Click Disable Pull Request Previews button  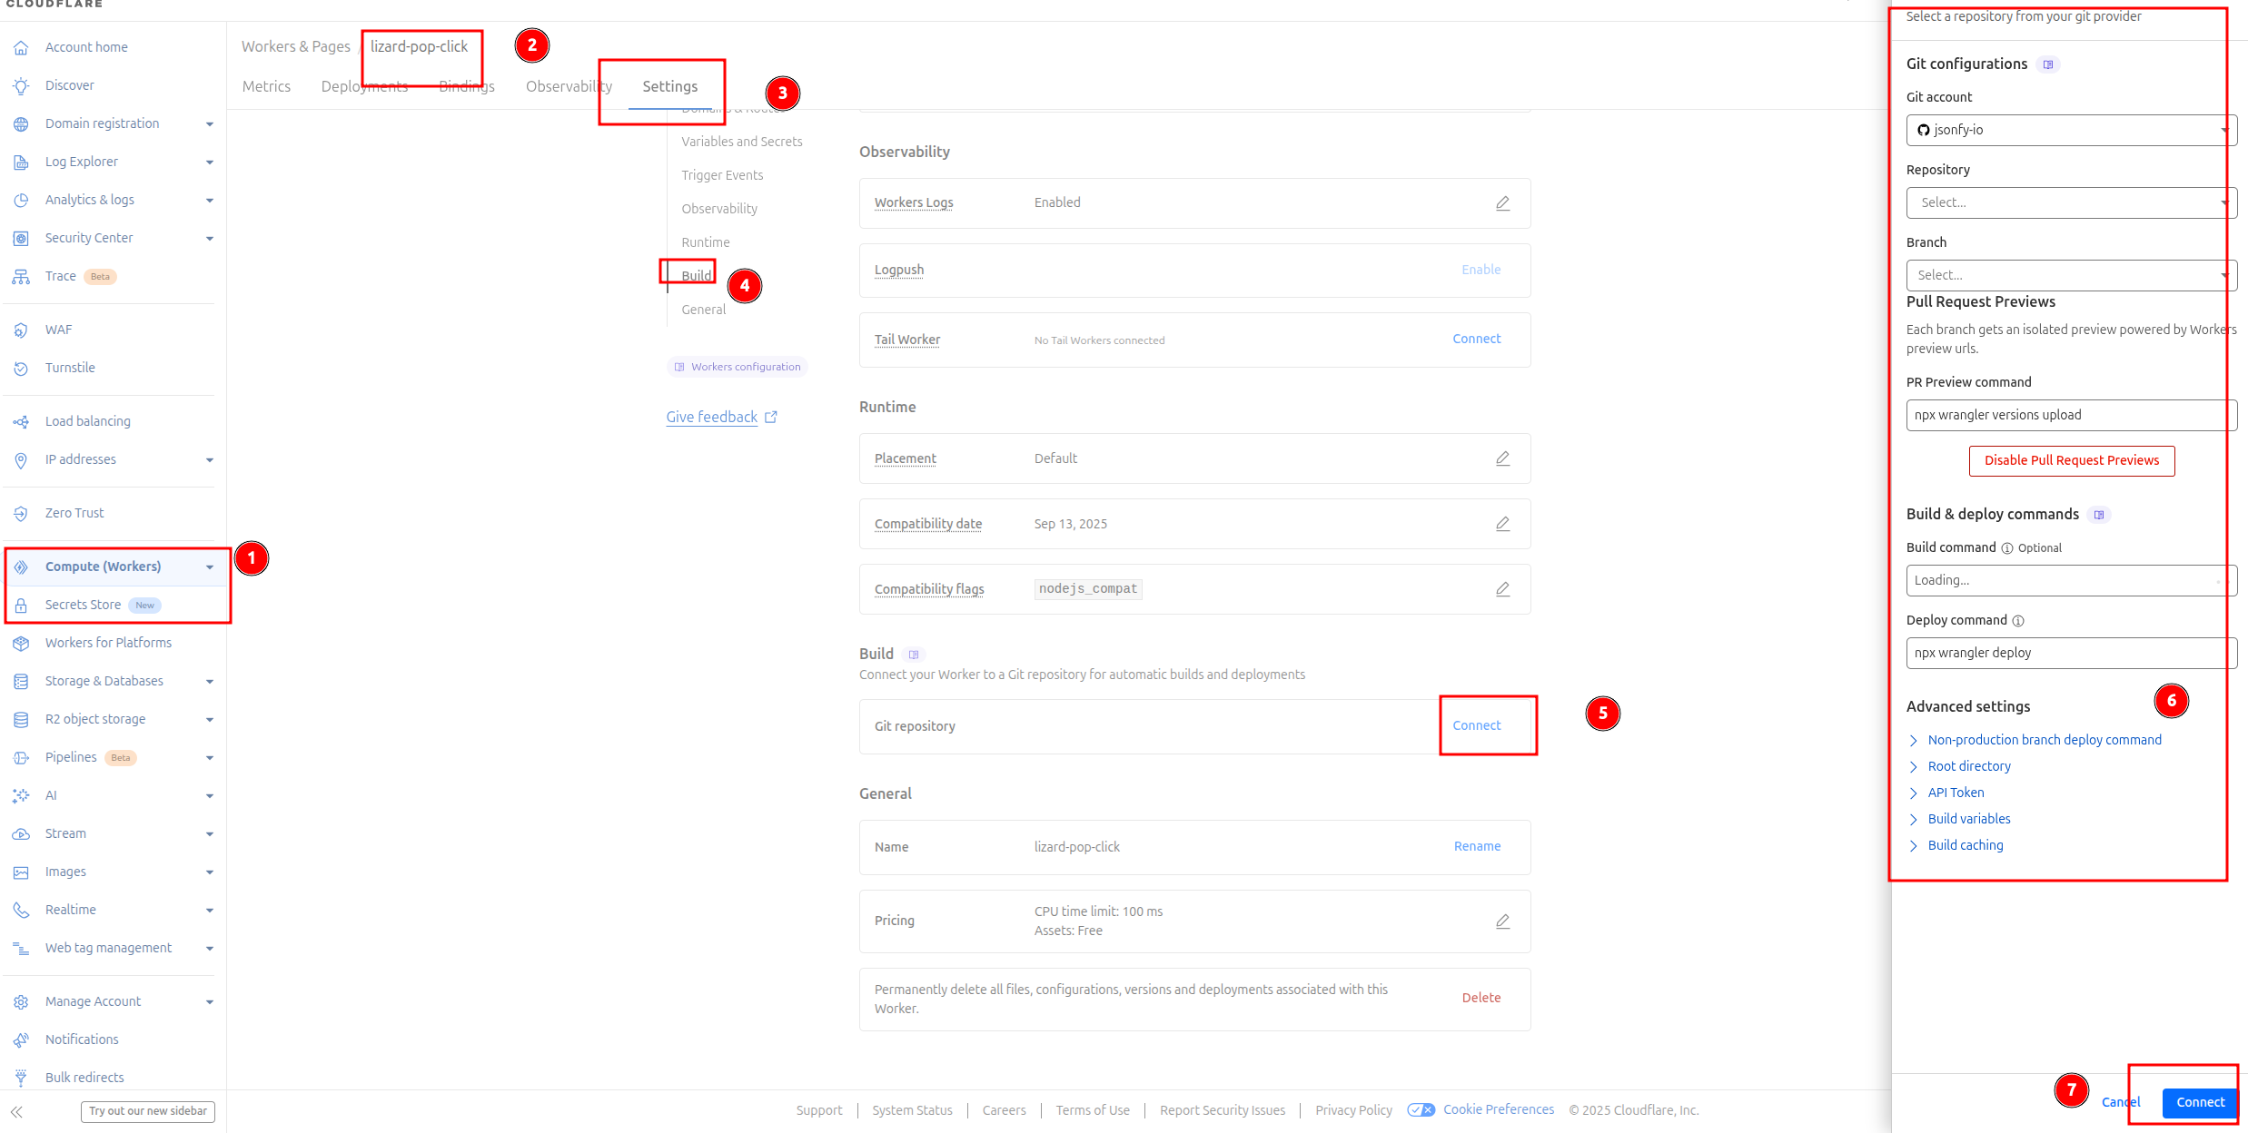2071,460
